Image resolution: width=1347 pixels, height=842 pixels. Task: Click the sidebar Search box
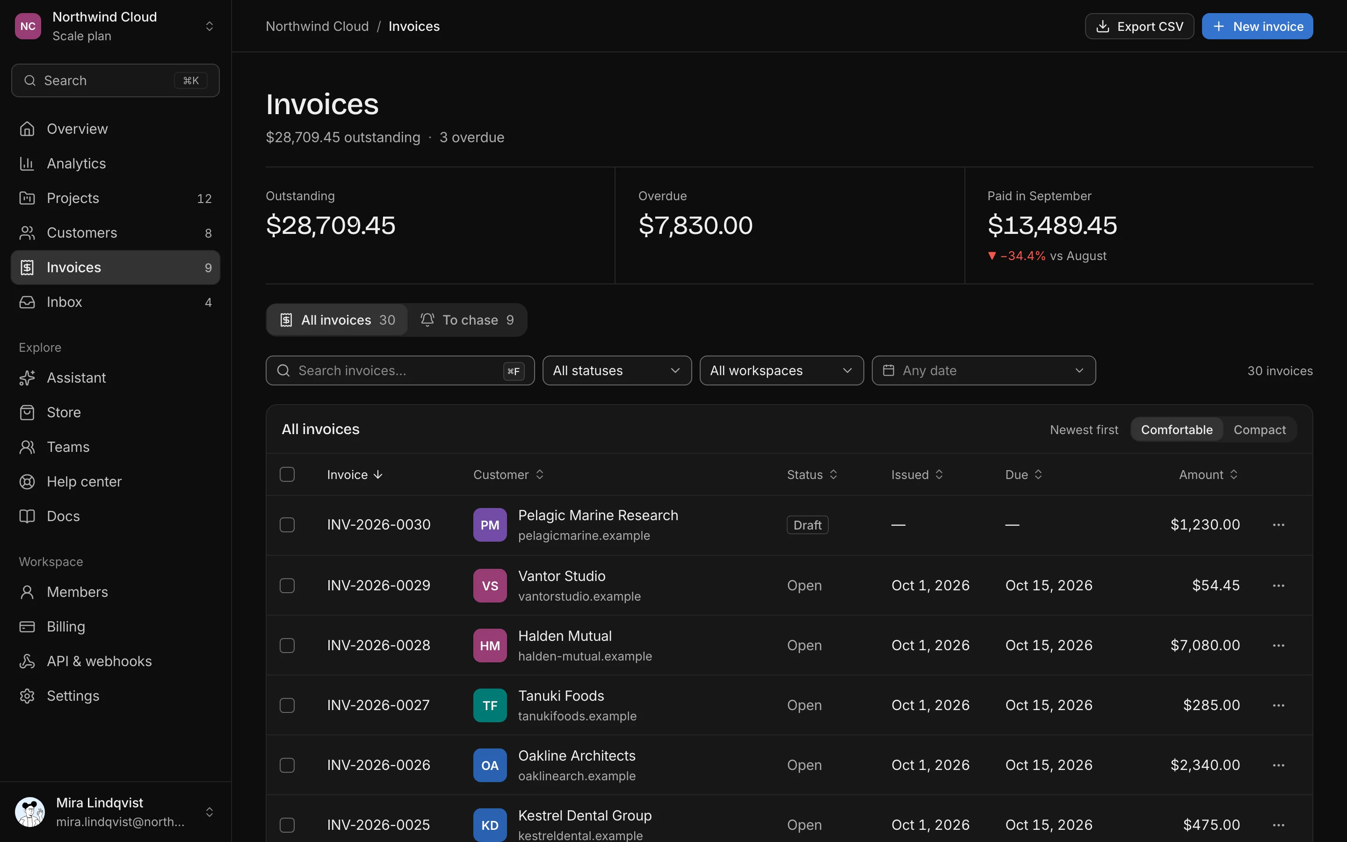pos(115,80)
